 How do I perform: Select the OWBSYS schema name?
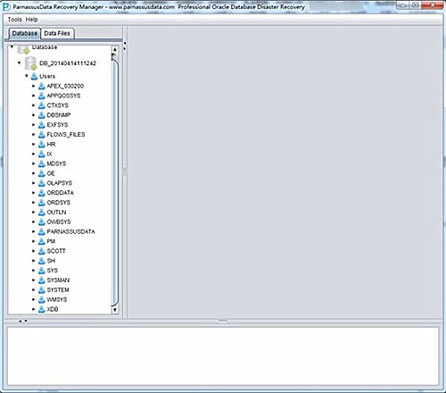point(59,222)
